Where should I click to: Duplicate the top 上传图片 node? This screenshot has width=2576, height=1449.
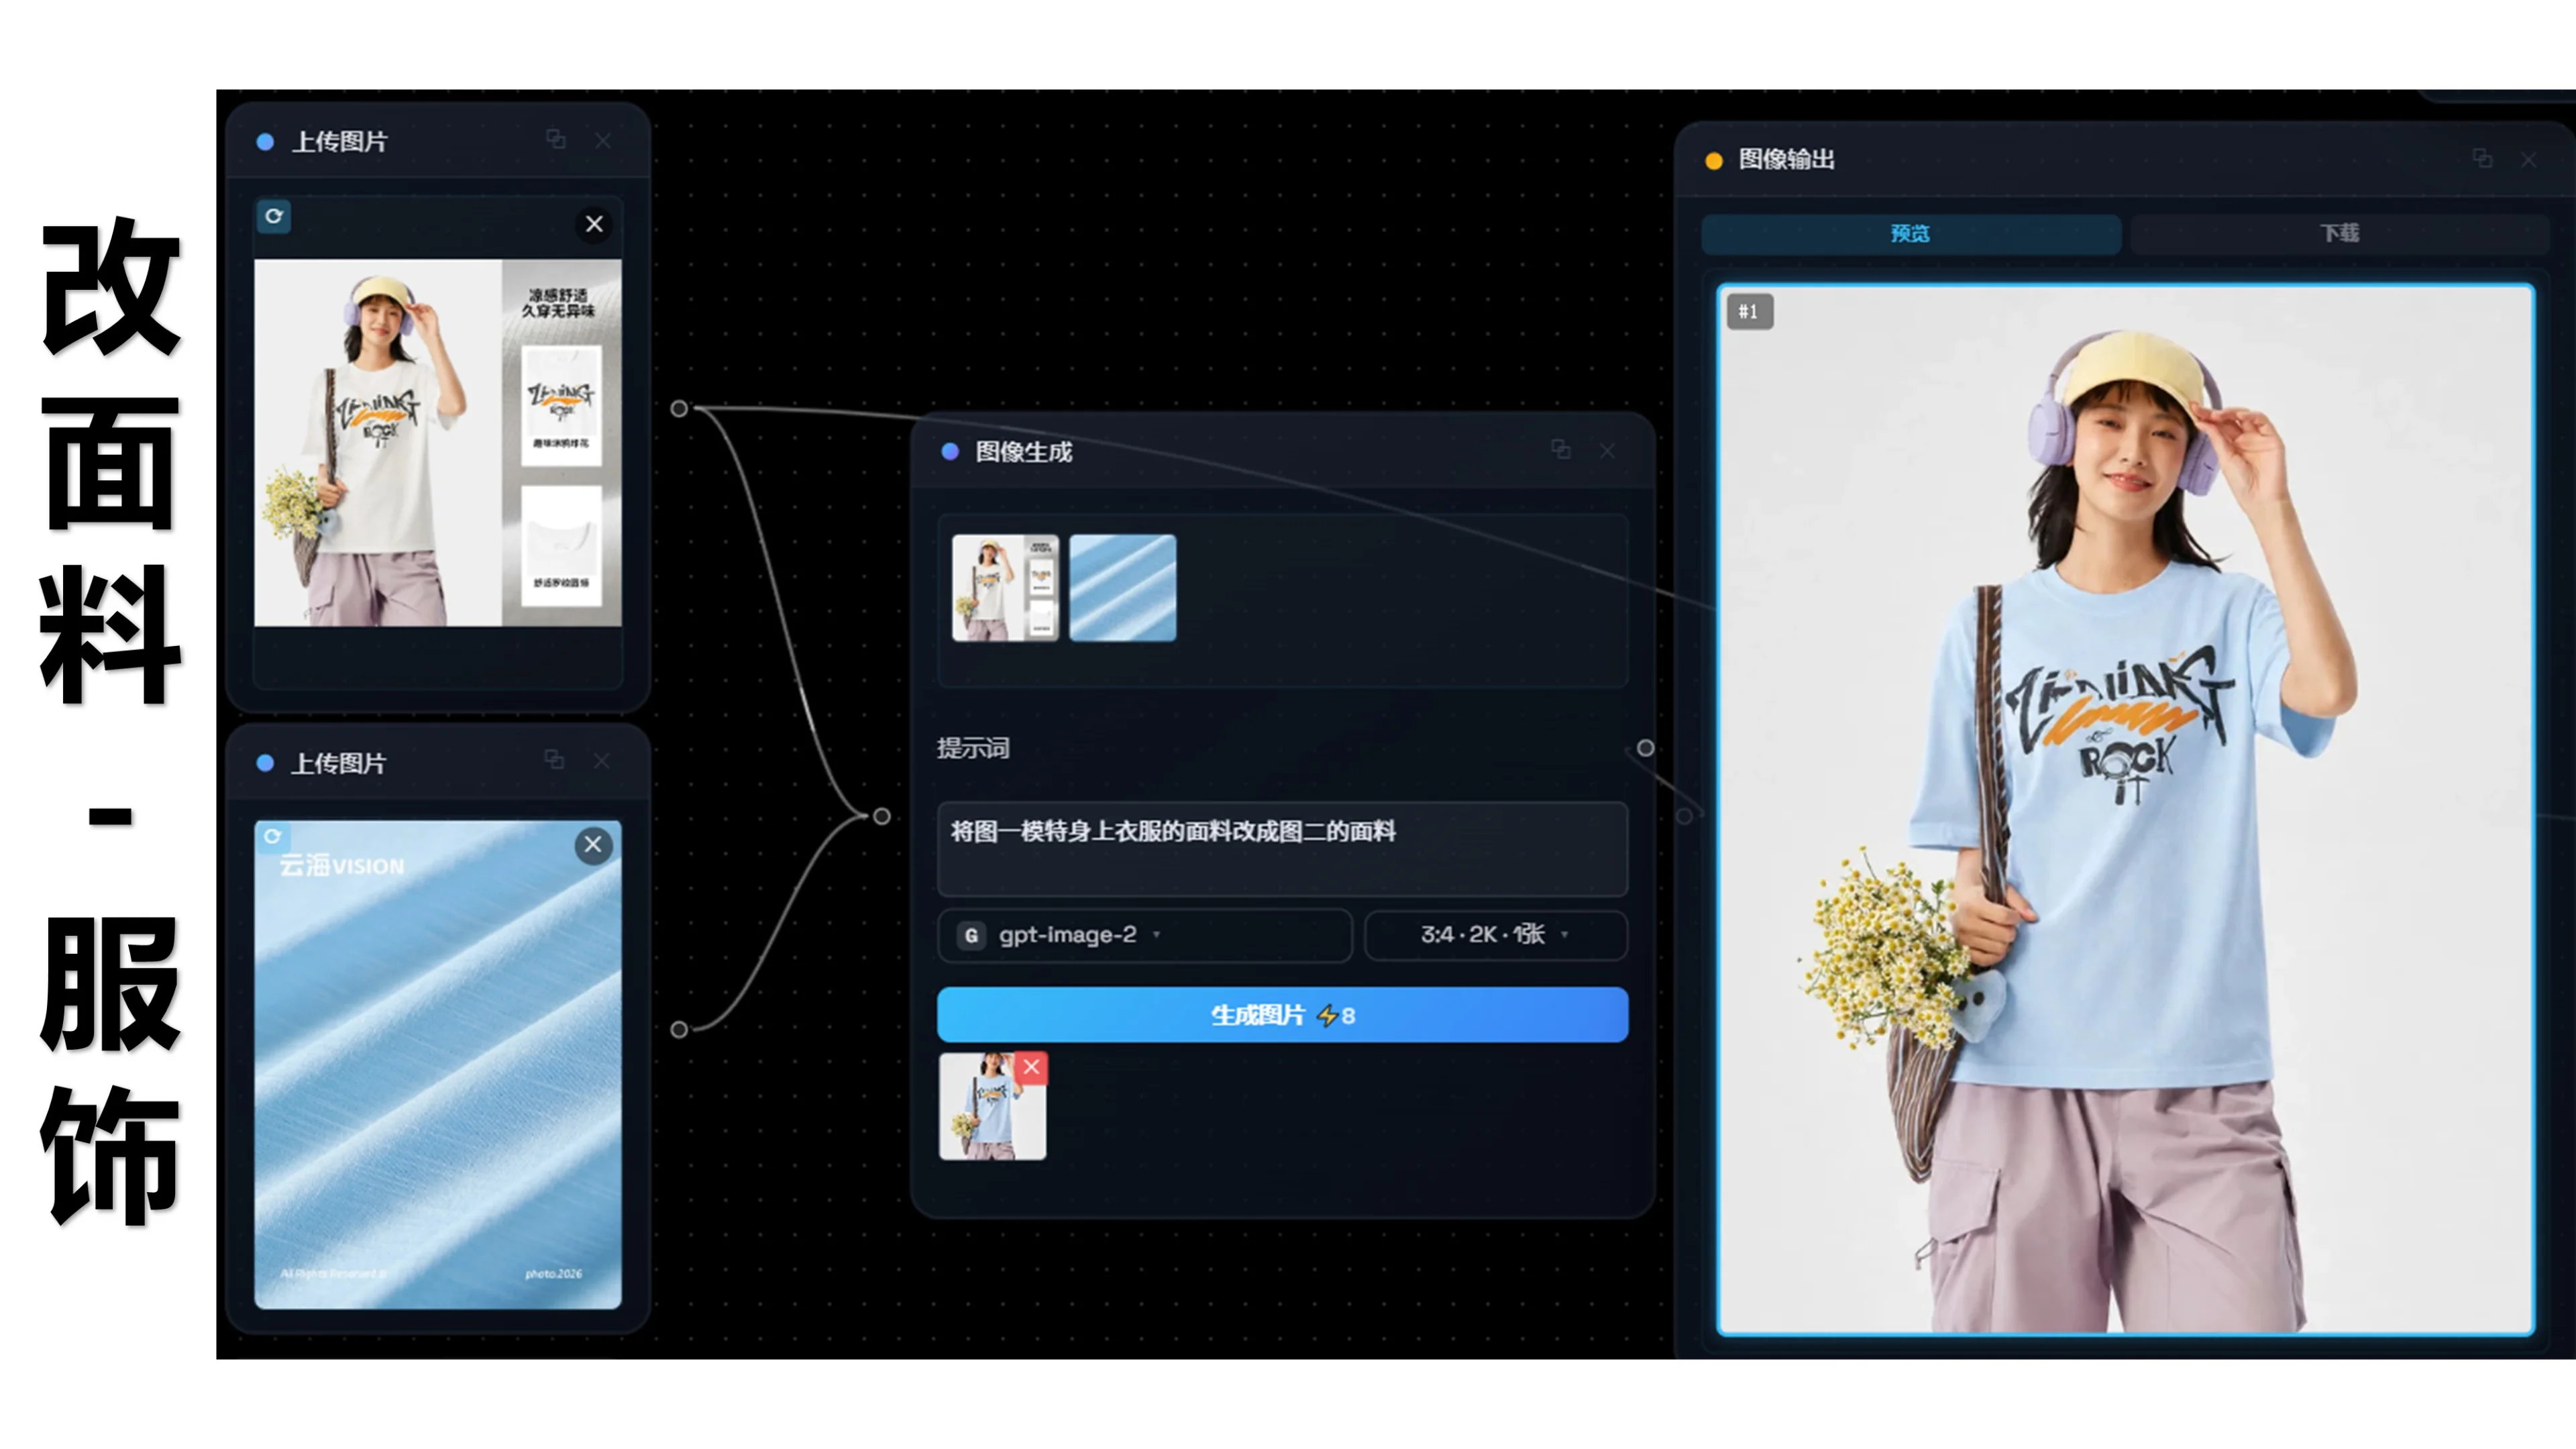tap(556, 140)
